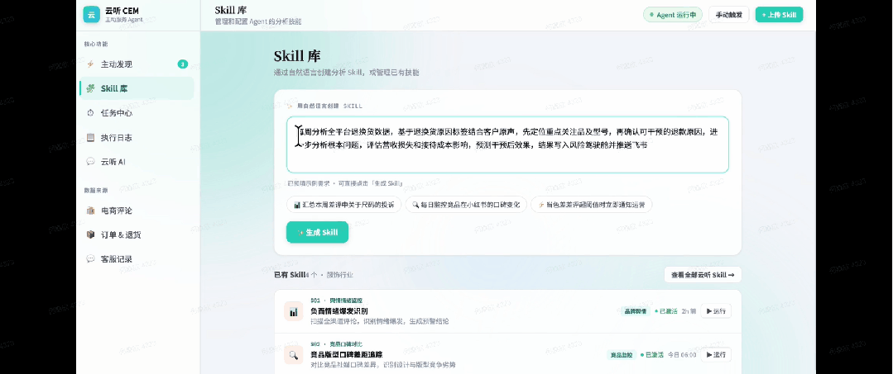
Task: Click the Skill 库 sidebar icon
Action: 90,88
